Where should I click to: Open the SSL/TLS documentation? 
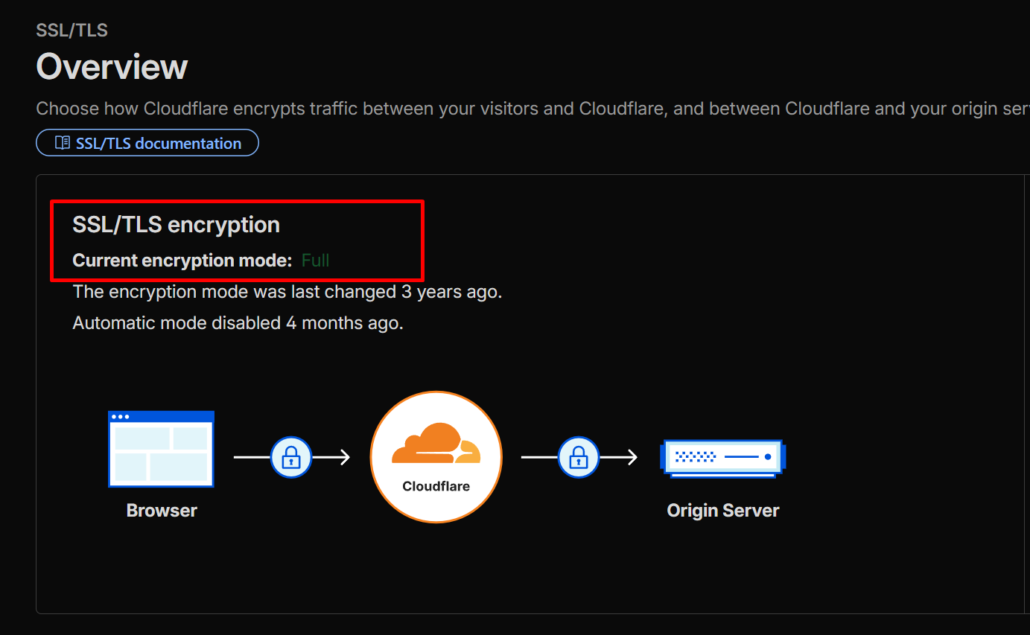click(147, 142)
